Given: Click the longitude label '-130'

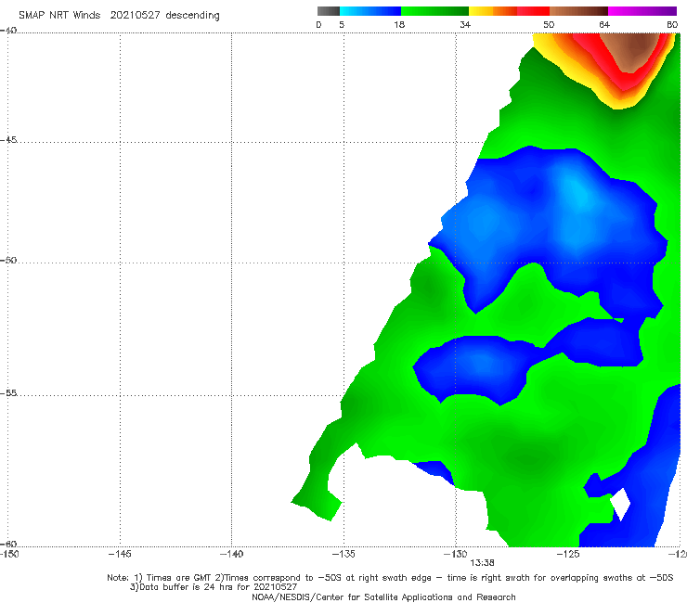Looking at the screenshot, I should coord(456,554).
